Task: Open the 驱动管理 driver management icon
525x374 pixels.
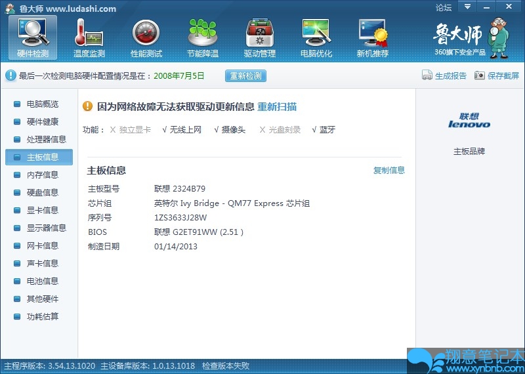Action: pos(259,37)
